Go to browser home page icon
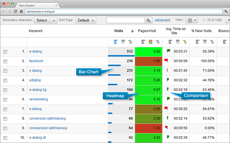Image resolution: width=230 pixels, height=143 pixels. coord(21,11)
